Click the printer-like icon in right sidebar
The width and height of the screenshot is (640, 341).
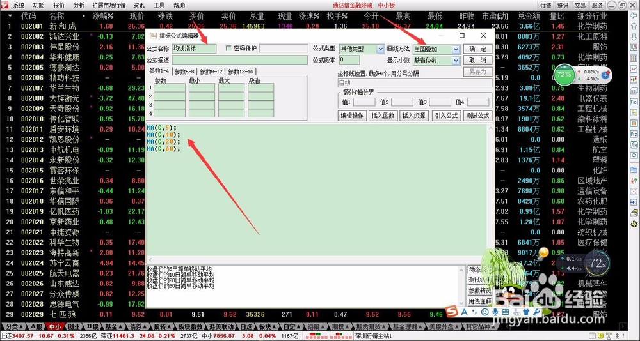point(634,213)
